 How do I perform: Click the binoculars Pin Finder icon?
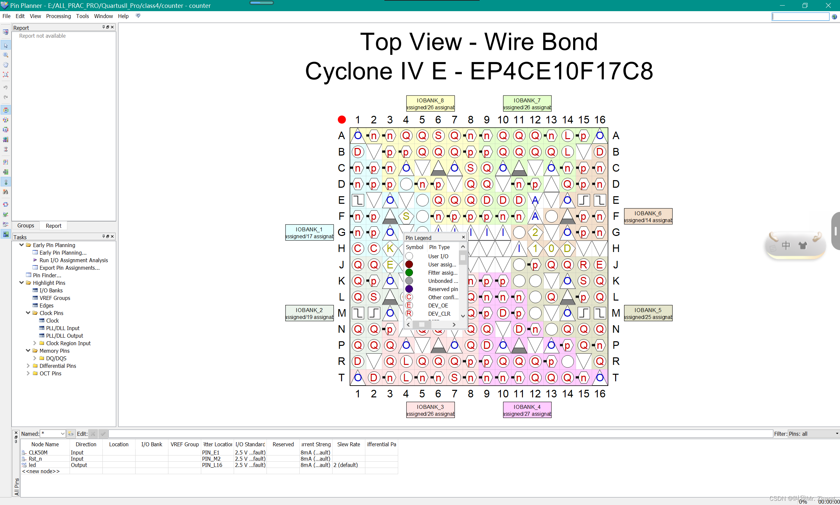(x=6, y=192)
